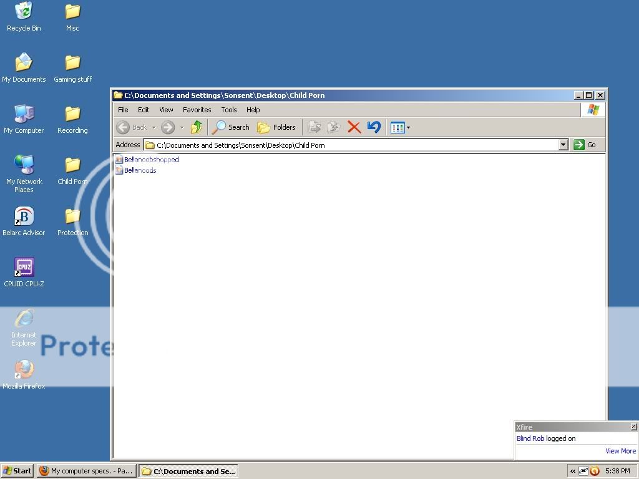Open the Views dropdown in the toolbar

400,127
